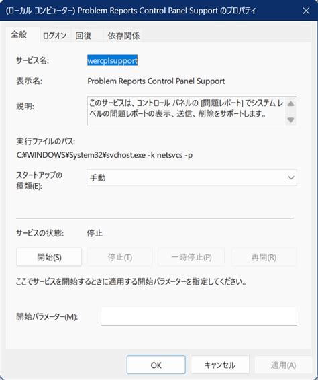Confirm with the OK button
Viewport: 318px width, 380px height.
[x=156, y=365]
